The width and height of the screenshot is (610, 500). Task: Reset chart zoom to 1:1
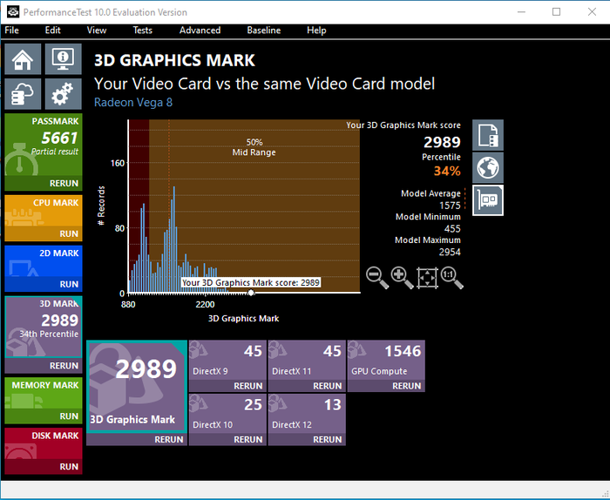[452, 278]
